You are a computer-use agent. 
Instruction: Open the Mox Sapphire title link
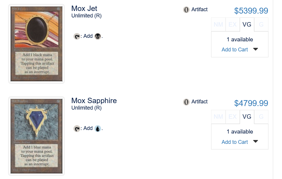[x=94, y=100]
